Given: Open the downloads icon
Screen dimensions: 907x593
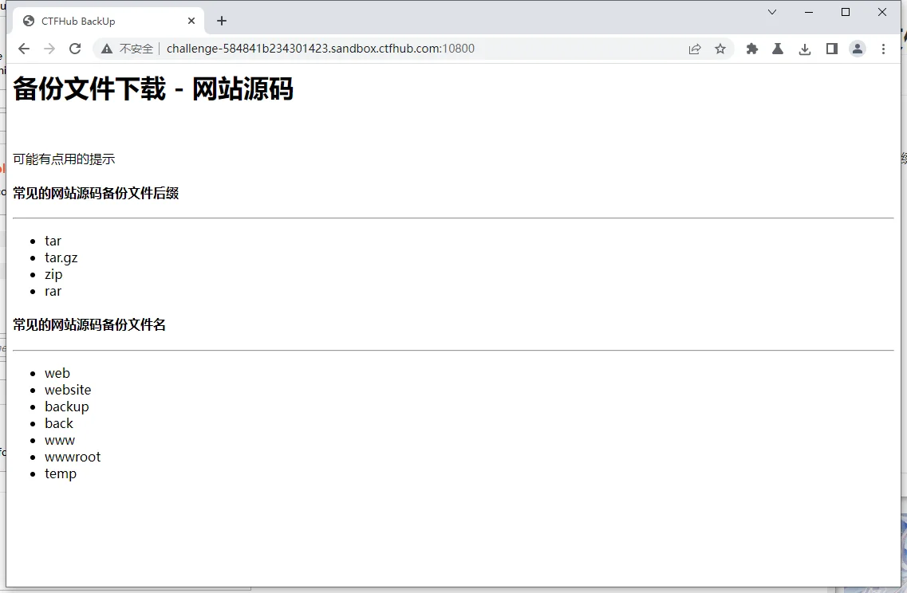Looking at the screenshot, I should point(805,49).
